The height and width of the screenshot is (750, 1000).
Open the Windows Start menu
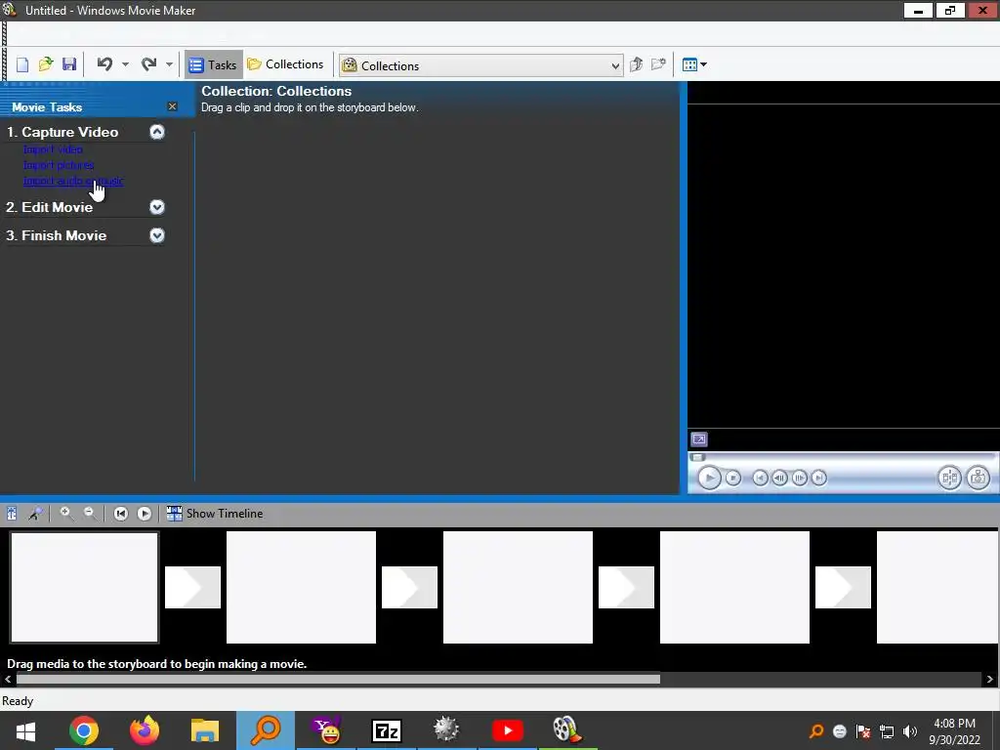click(25, 730)
